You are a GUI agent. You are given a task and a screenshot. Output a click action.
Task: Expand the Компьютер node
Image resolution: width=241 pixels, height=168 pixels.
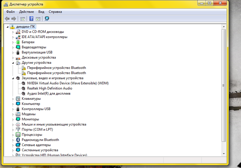pos(13,104)
